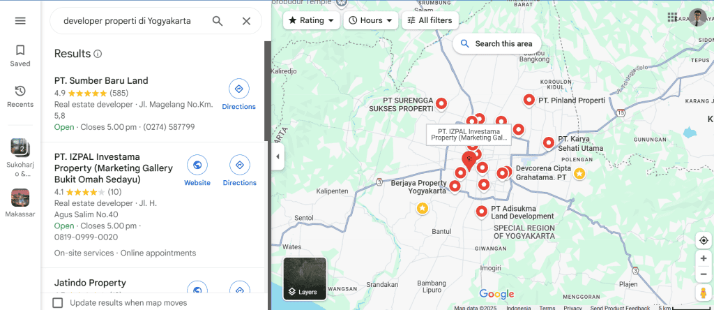
Task: Click Indonesia link in footer
Action: (x=518, y=308)
